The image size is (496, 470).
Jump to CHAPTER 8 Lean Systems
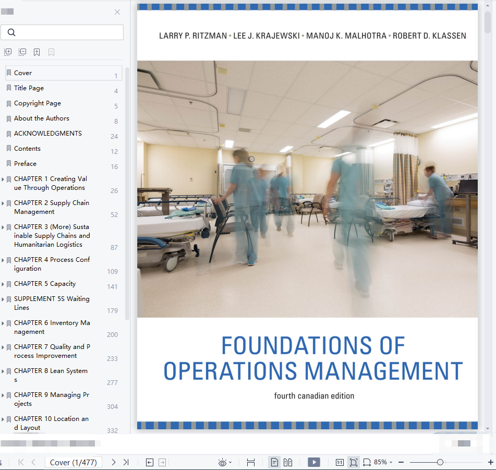pos(51,376)
